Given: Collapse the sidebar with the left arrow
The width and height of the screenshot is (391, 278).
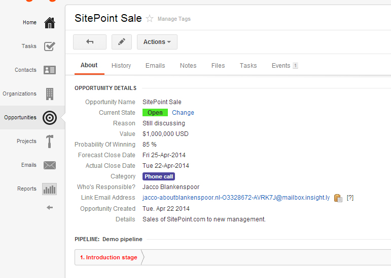Looking at the screenshot, I should (49, 208).
